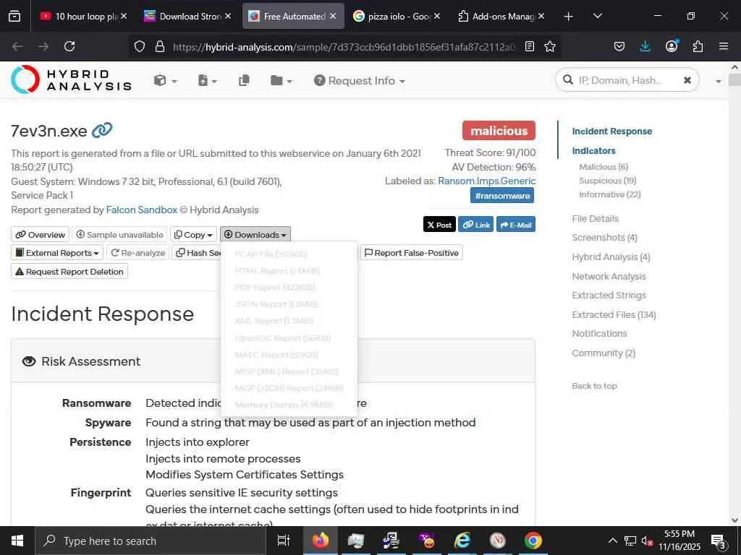Open Internet Explorer from the taskbar
The height and width of the screenshot is (555, 741).
pyautogui.click(x=462, y=541)
